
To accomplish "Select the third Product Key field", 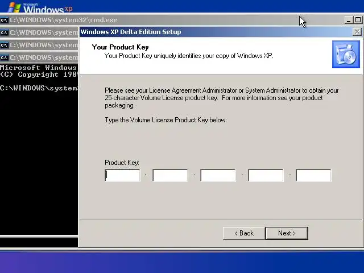I will [x=218, y=175].
